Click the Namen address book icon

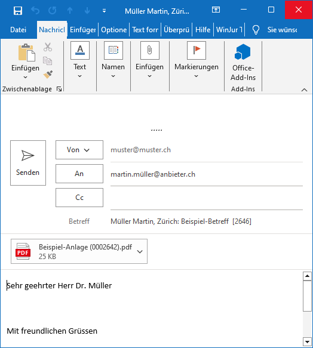(x=113, y=50)
